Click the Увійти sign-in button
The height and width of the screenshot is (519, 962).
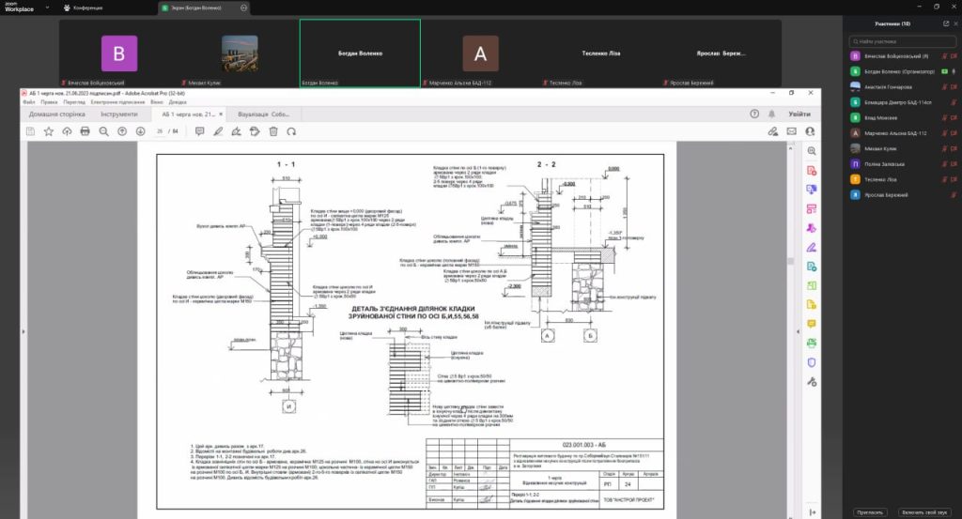799,114
